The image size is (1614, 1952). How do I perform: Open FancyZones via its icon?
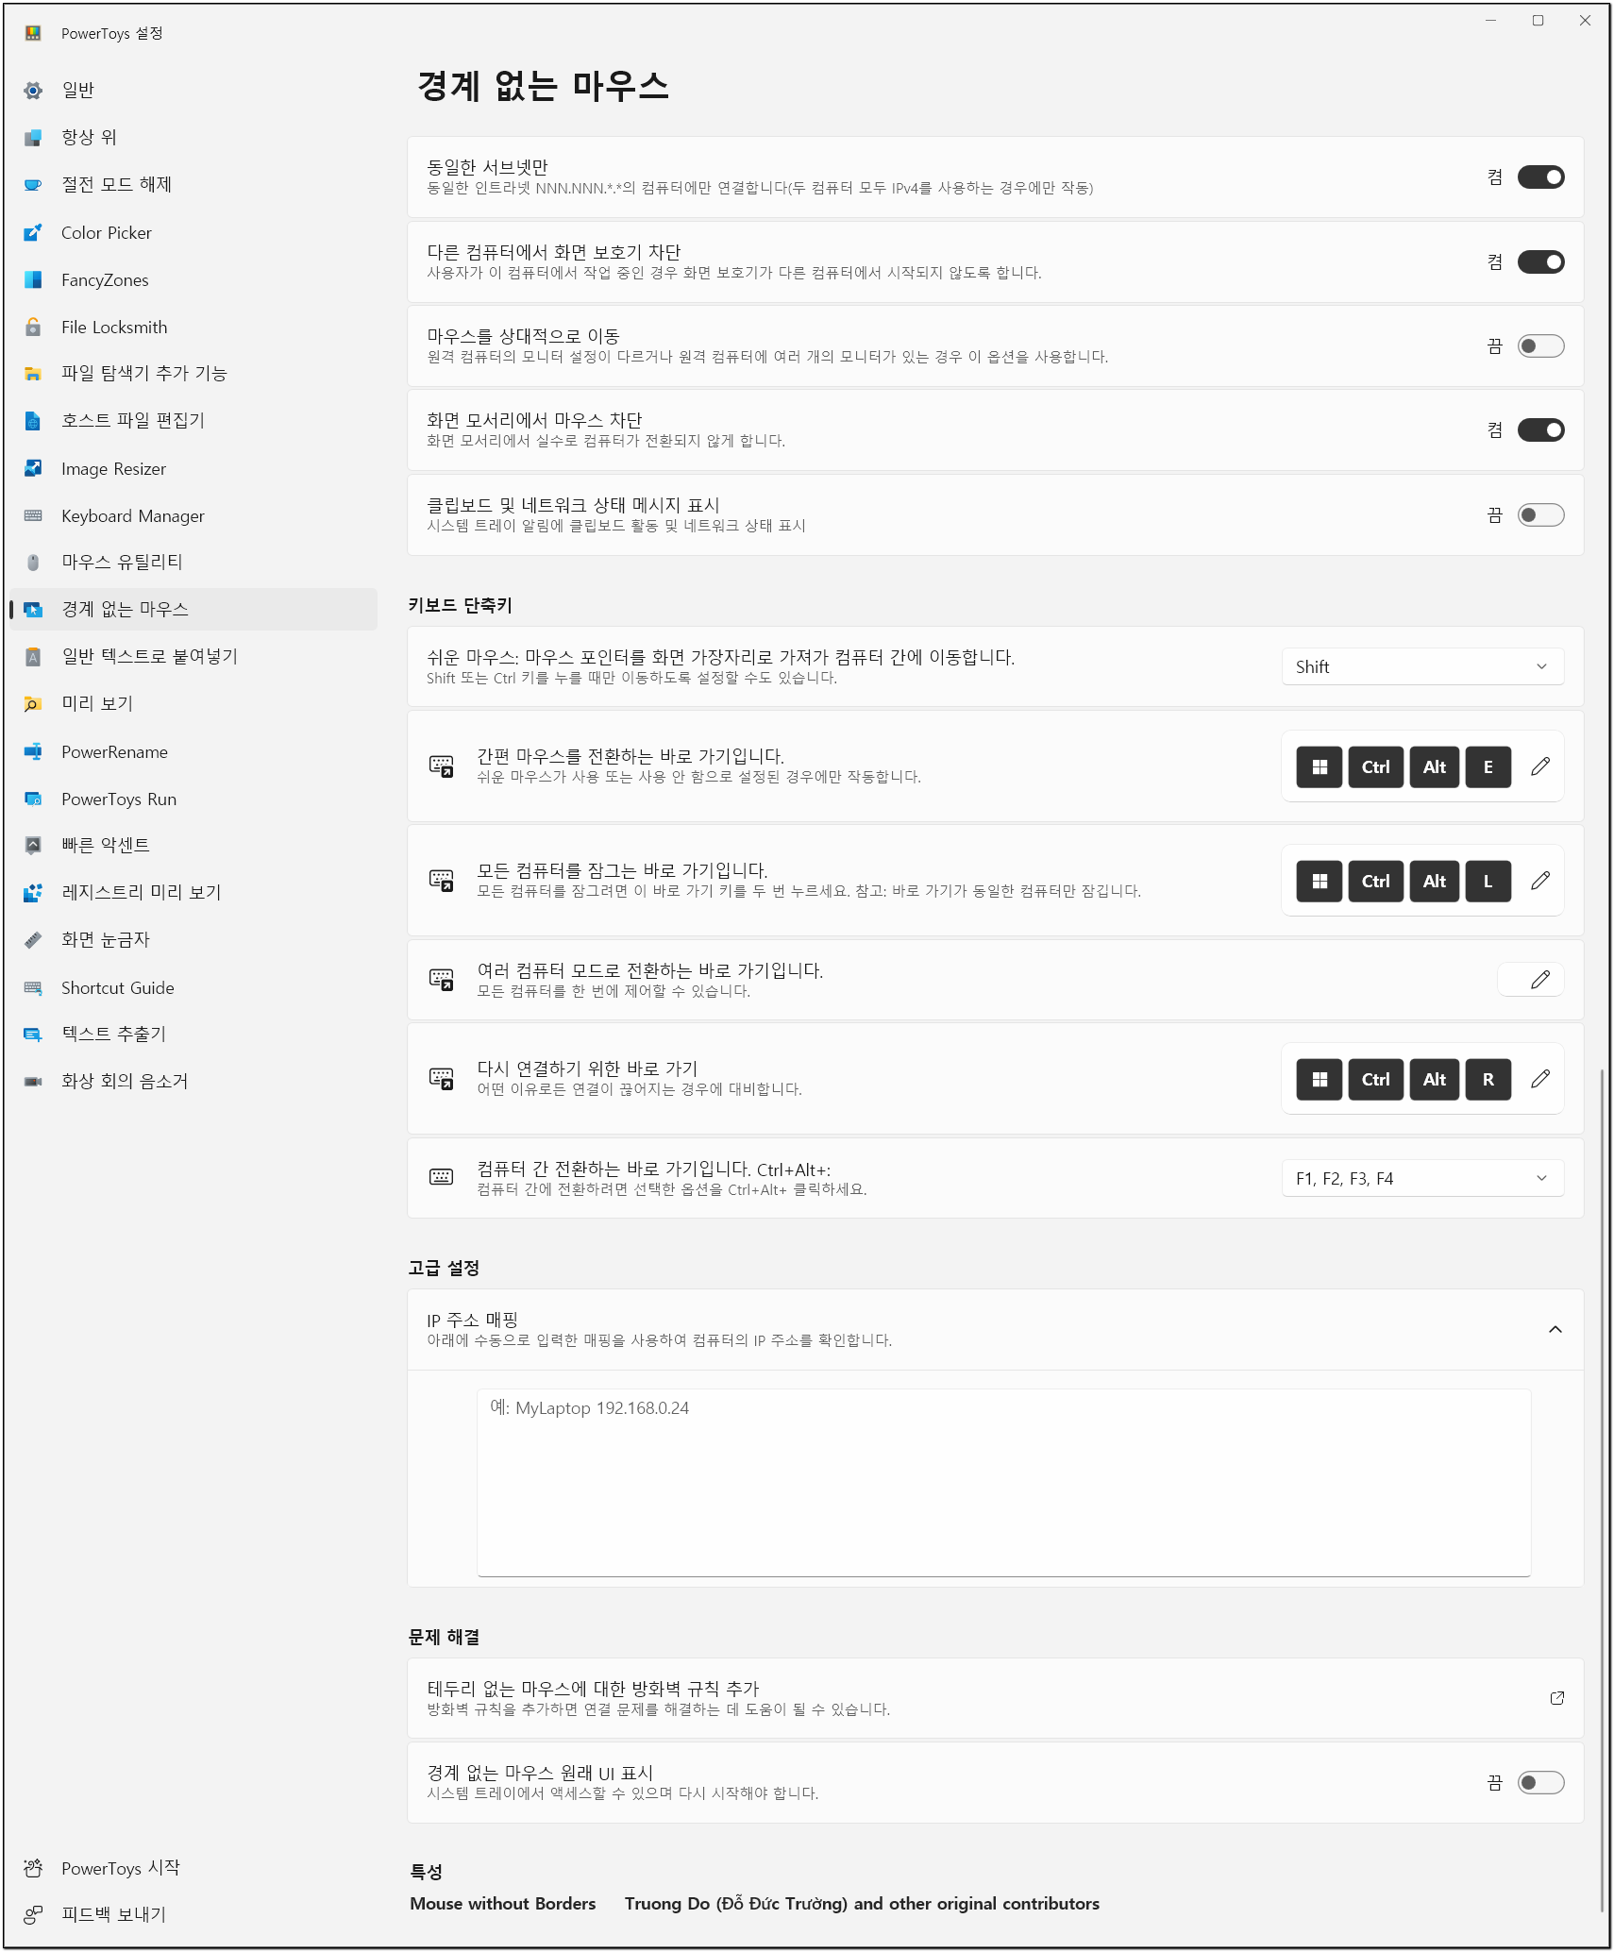pos(33,279)
